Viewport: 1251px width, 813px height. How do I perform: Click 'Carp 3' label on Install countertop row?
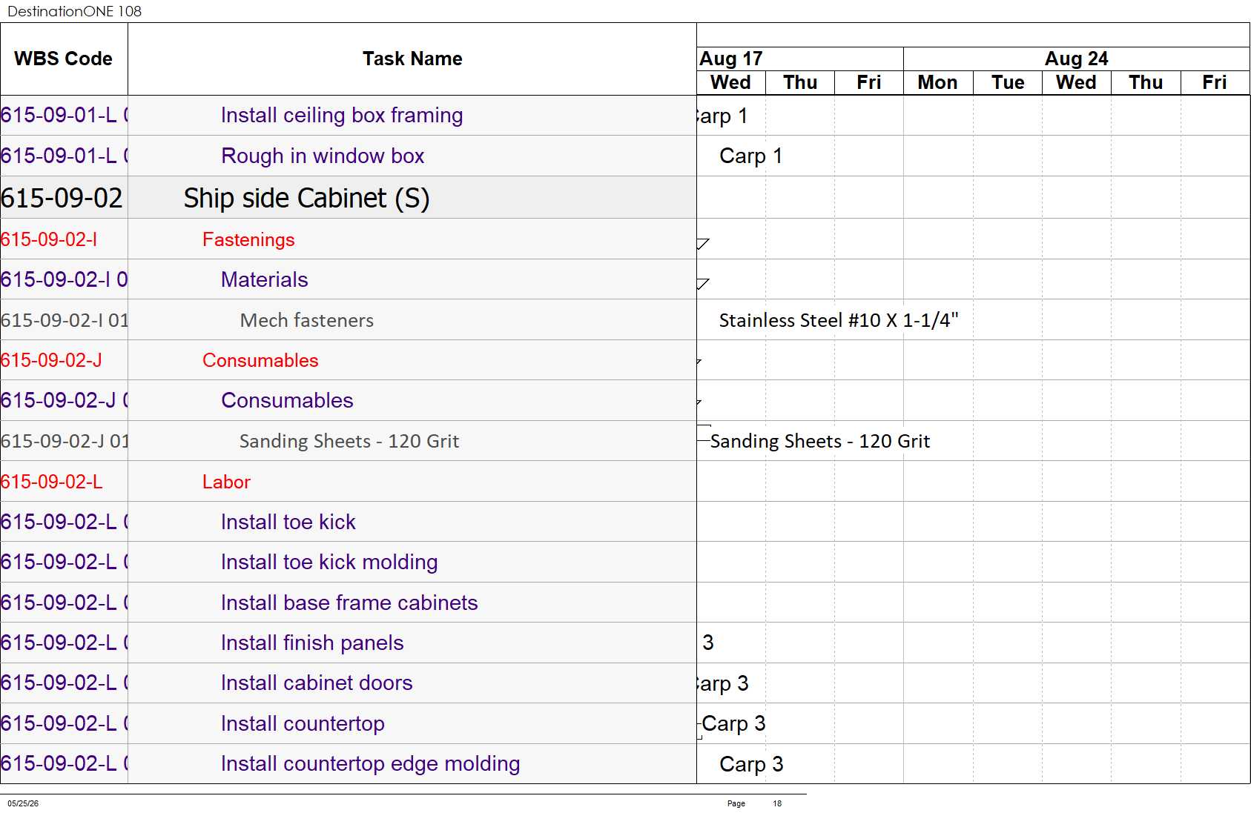click(733, 723)
